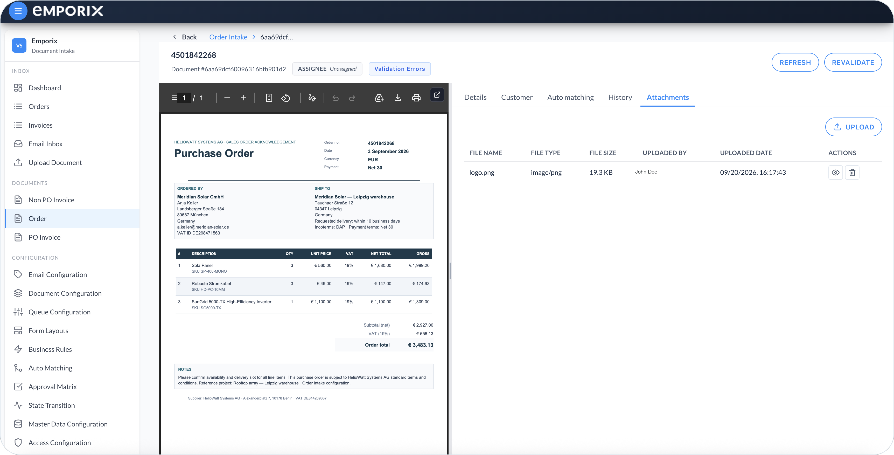This screenshot has height=455, width=894.
Task: Click the fit-to-page icon in PDF toolbar
Action: click(x=269, y=98)
